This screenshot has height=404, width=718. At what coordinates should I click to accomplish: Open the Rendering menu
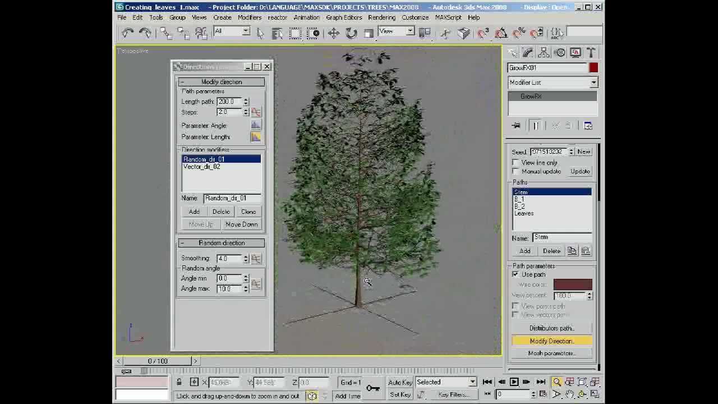tap(381, 17)
